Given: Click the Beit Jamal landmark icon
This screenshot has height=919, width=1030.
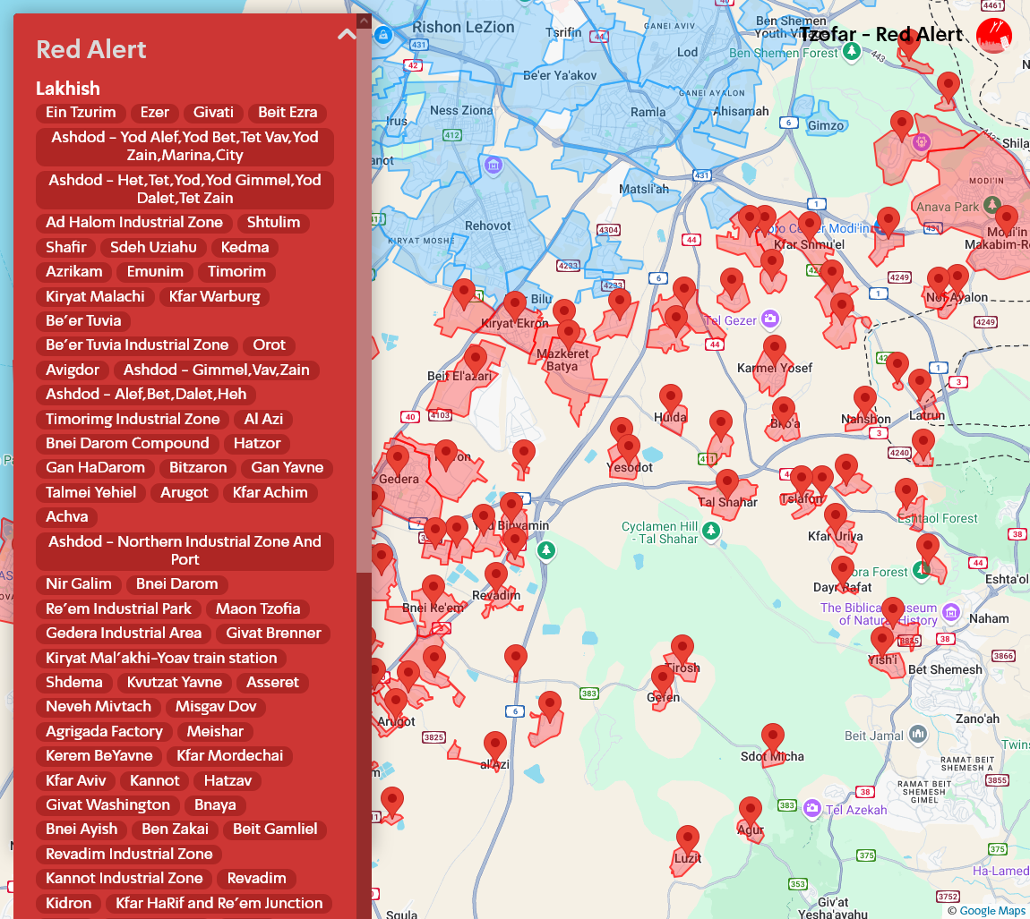Looking at the screenshot, I should point(918,734).
